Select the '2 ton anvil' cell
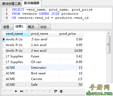Screen dimensions: 113x96 click(44, 51)
